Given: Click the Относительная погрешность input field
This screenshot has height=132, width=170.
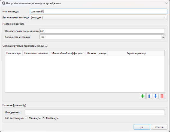Looking at the screenshot, I should coord(102,31).
